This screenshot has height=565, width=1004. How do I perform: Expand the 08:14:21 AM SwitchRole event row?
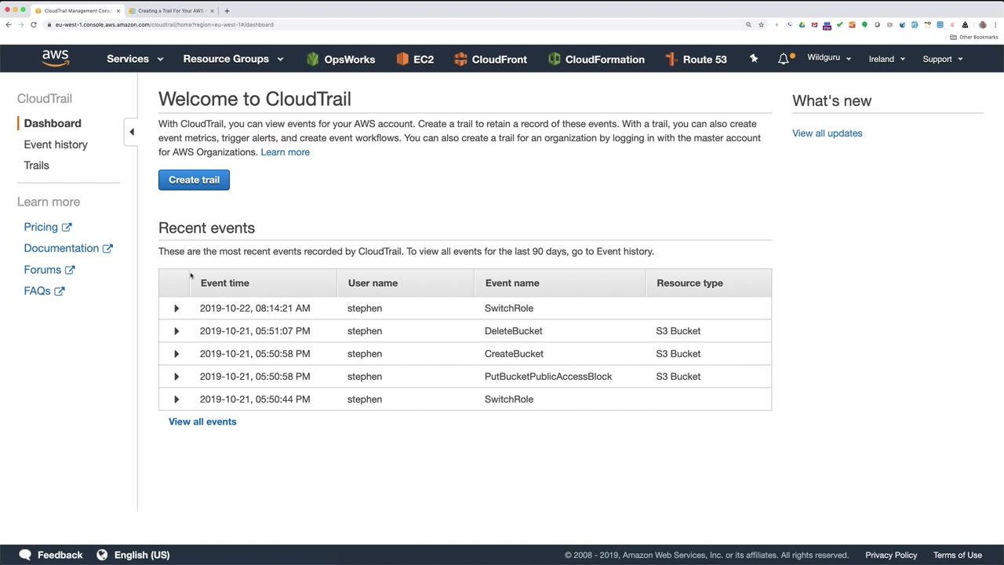coord(176,308)
